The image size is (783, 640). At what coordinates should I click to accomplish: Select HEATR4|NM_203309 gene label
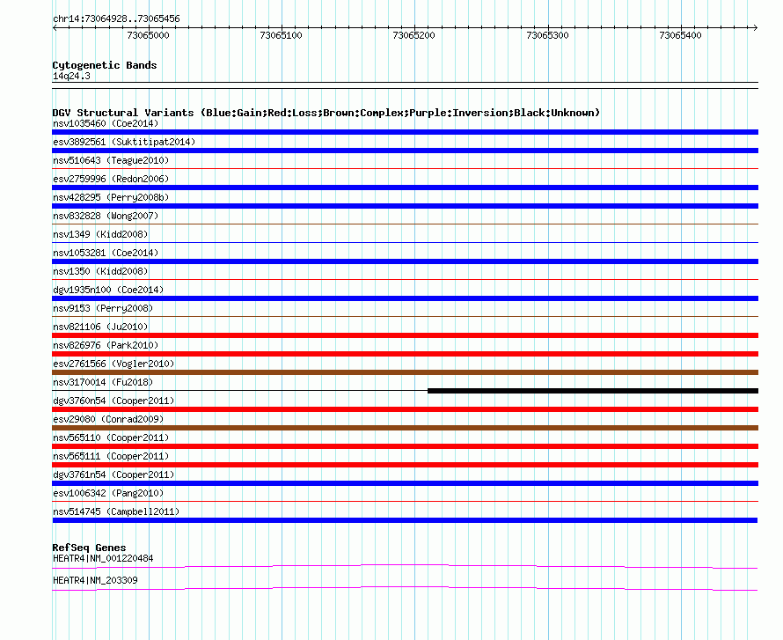95,580
